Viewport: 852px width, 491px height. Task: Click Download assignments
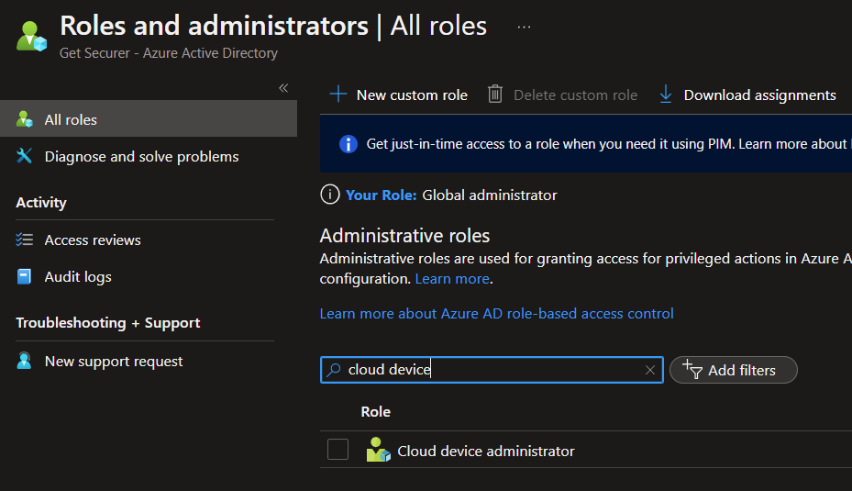[747, 95]
